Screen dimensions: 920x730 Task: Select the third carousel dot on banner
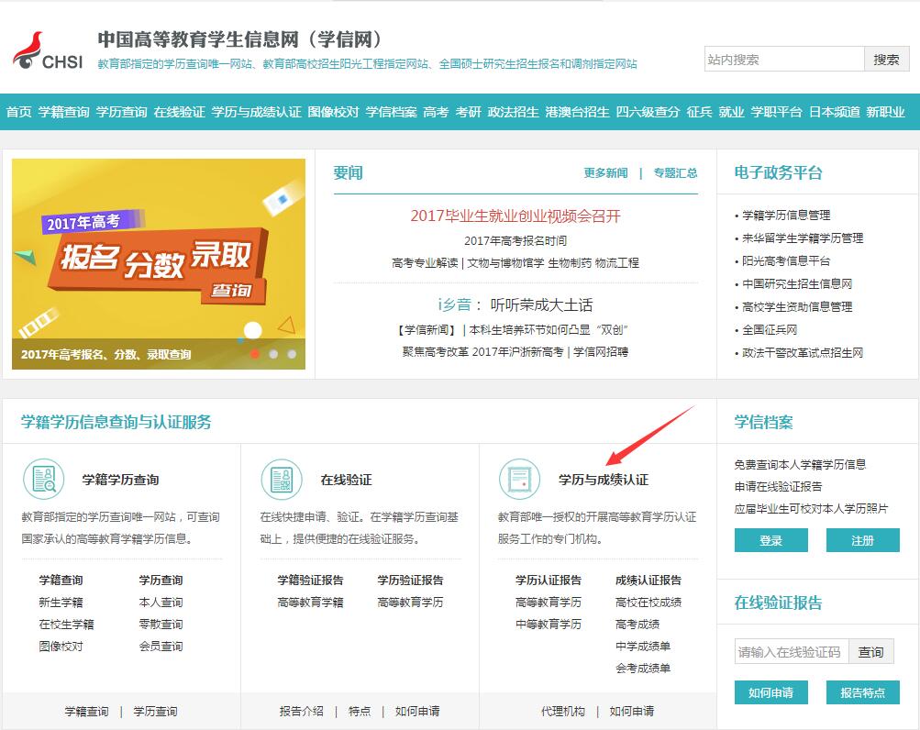pos(293,354)
